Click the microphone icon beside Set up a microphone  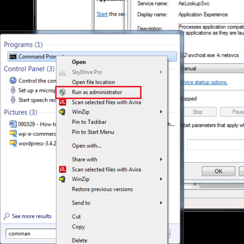point(13,90)
